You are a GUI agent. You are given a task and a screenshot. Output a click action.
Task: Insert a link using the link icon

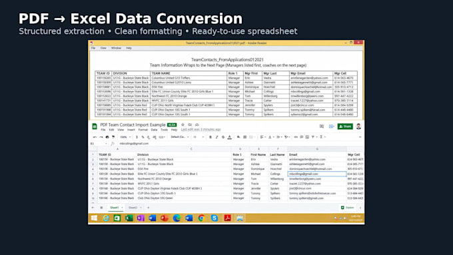pyautogui.click(x=296, y=137)
